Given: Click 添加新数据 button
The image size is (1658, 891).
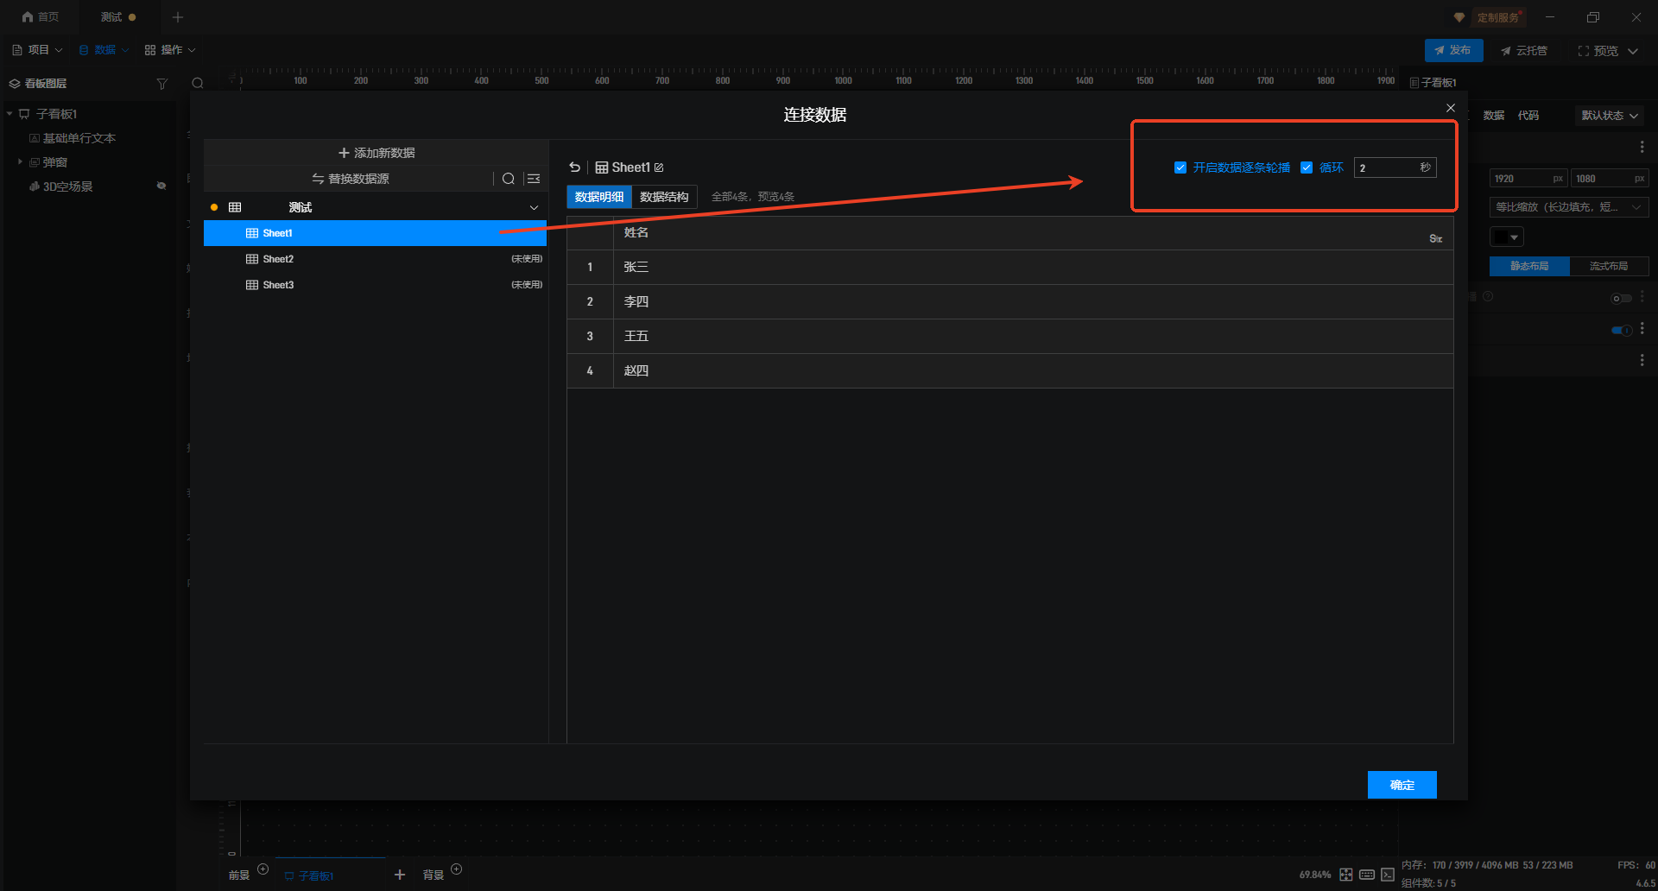Looking at the screenshot, I should point(377,153).
